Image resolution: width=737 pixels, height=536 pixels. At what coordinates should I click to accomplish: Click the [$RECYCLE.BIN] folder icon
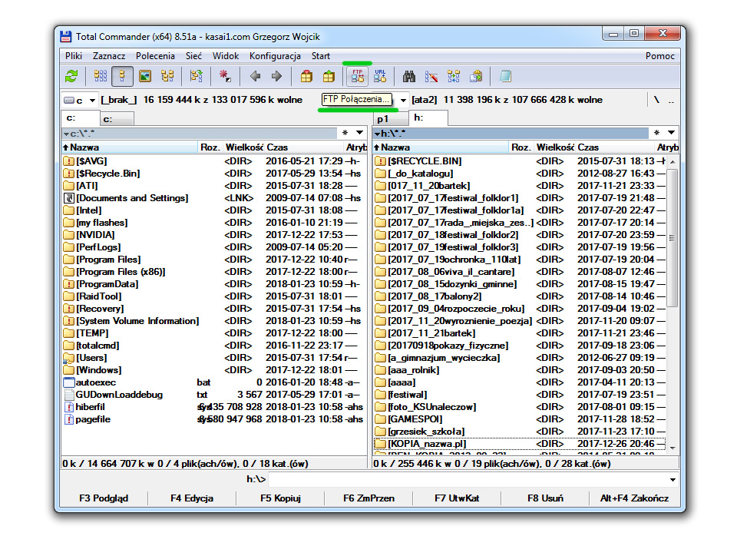(380, 161)
